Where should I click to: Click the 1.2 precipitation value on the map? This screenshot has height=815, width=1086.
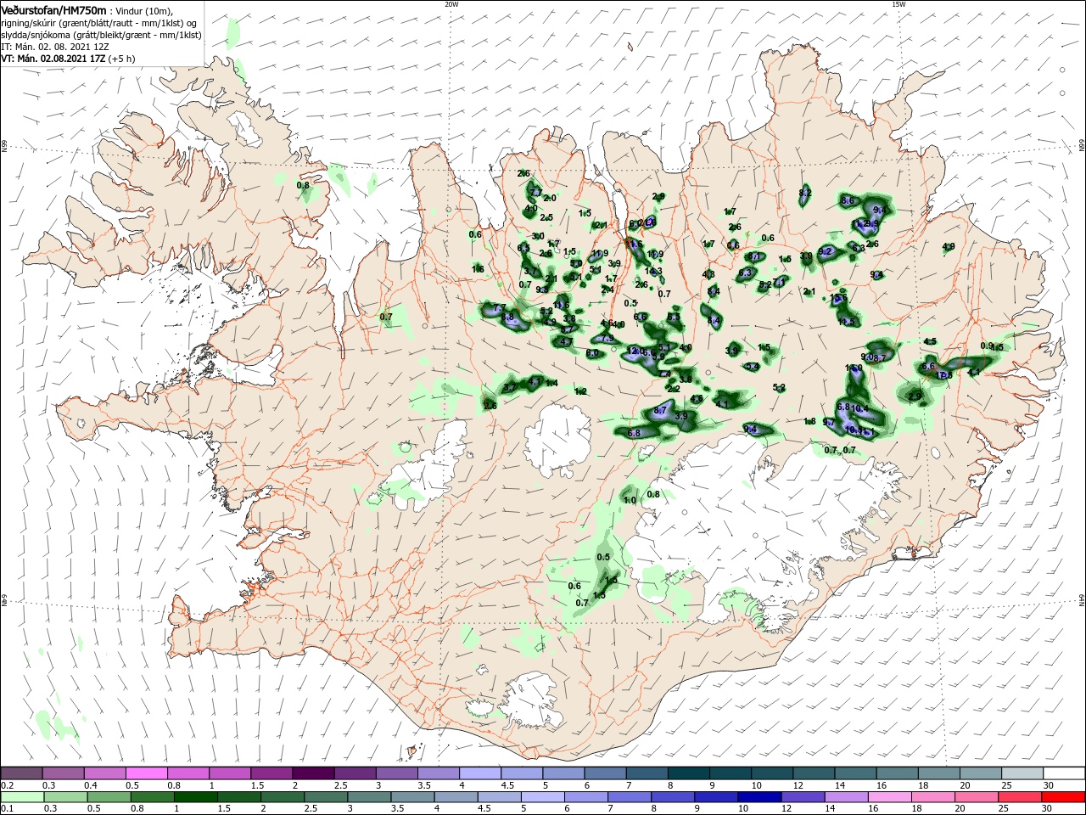pos(581,391)
